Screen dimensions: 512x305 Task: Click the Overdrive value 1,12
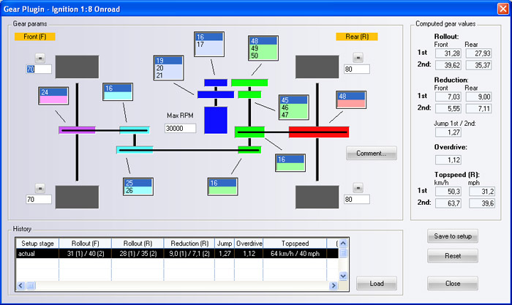tap(448, 159)
